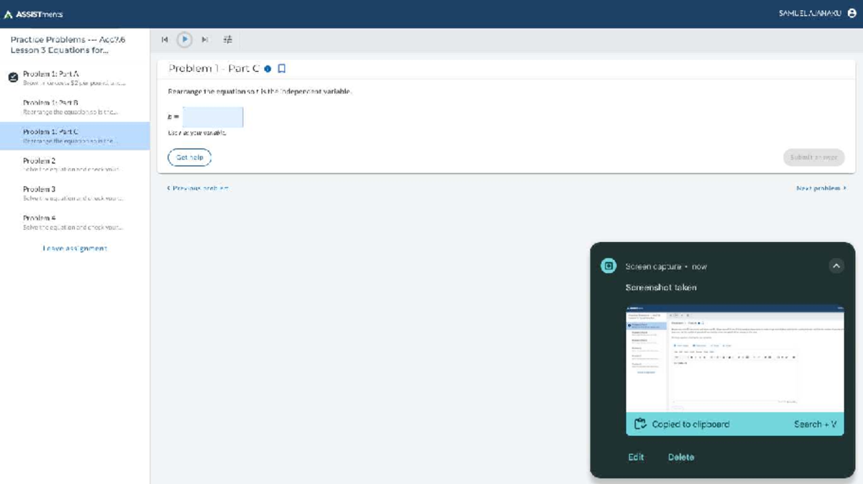Select Problem 1: Part A in the sidebar
Screen dimensions: 863x484
(70, 78)
